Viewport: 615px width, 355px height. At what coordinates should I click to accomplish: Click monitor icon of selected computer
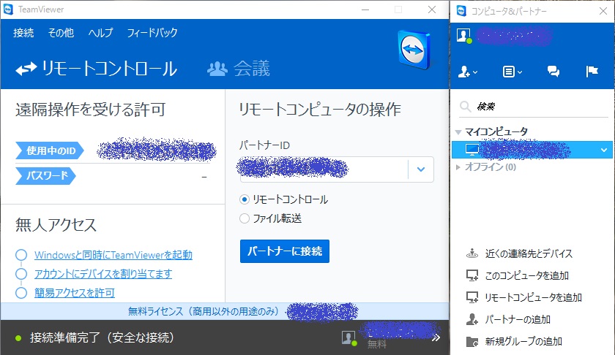pyautogui.click(x=471, y=150)
